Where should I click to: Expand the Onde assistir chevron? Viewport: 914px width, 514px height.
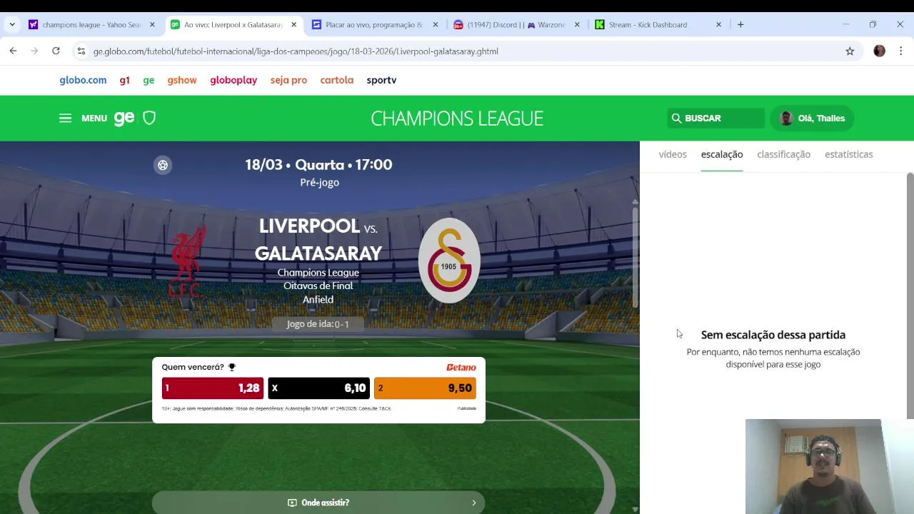[473, 503]
